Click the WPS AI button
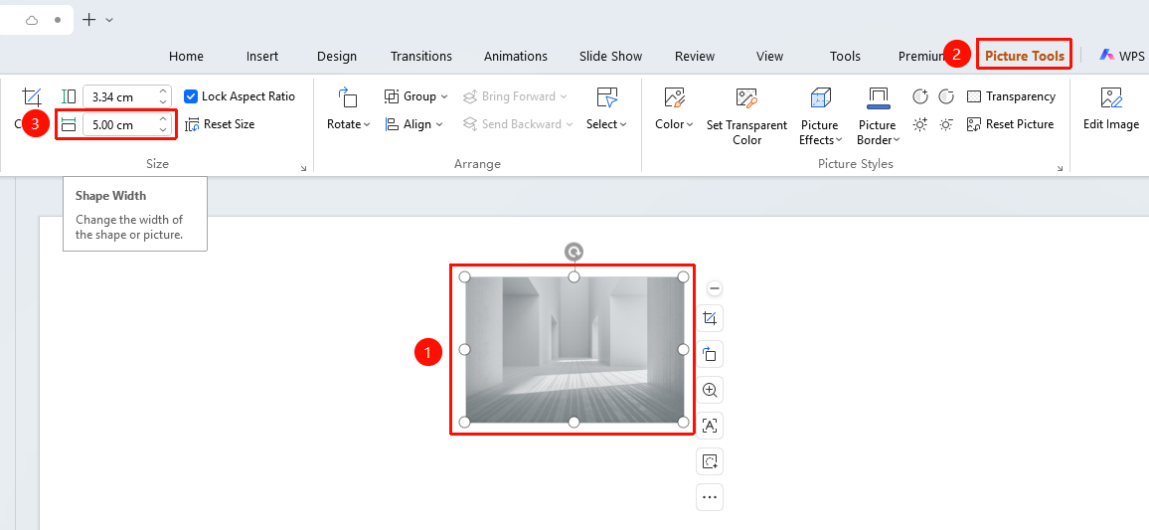This screenshot has height=530, width=1149. tap(1123, 56)
